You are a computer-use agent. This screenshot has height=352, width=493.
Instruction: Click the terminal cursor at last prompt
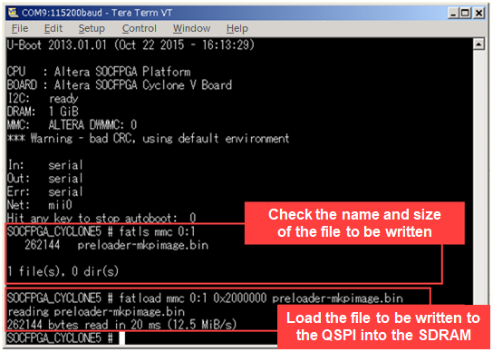pyautogui.click(x=122, y=338)
